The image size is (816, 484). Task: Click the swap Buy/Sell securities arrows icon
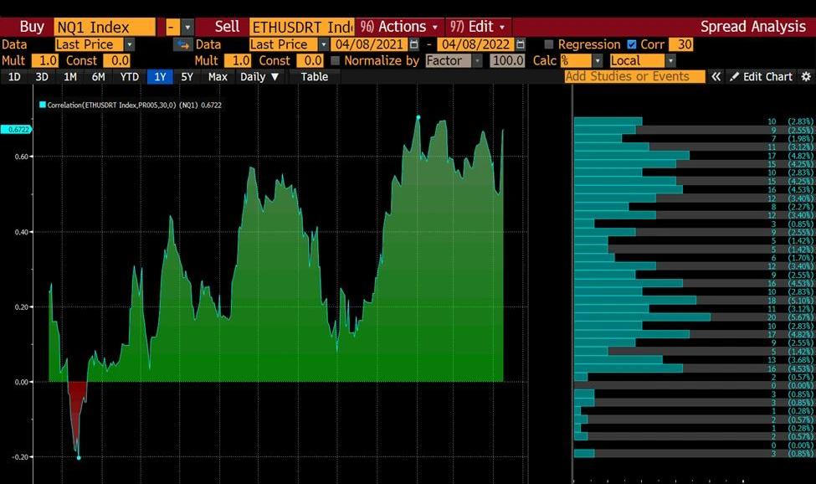coord(182,44)
